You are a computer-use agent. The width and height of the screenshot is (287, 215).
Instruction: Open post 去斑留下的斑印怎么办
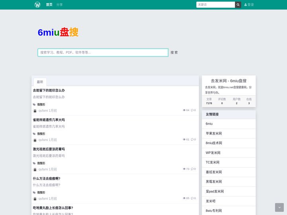[x=49, y=90]
